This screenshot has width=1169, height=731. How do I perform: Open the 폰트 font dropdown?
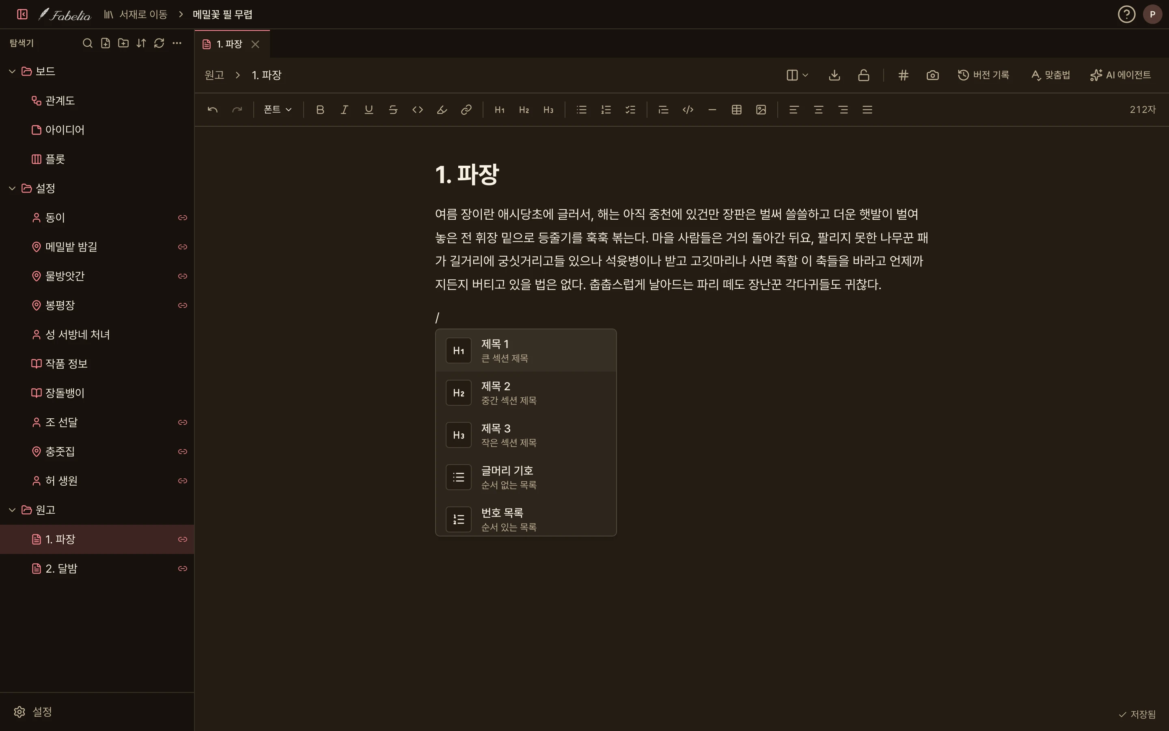278,110
